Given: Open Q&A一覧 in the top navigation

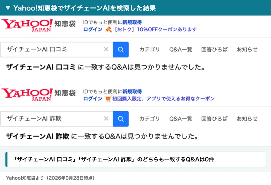Looking at the screenshot, I should point(181,49).
